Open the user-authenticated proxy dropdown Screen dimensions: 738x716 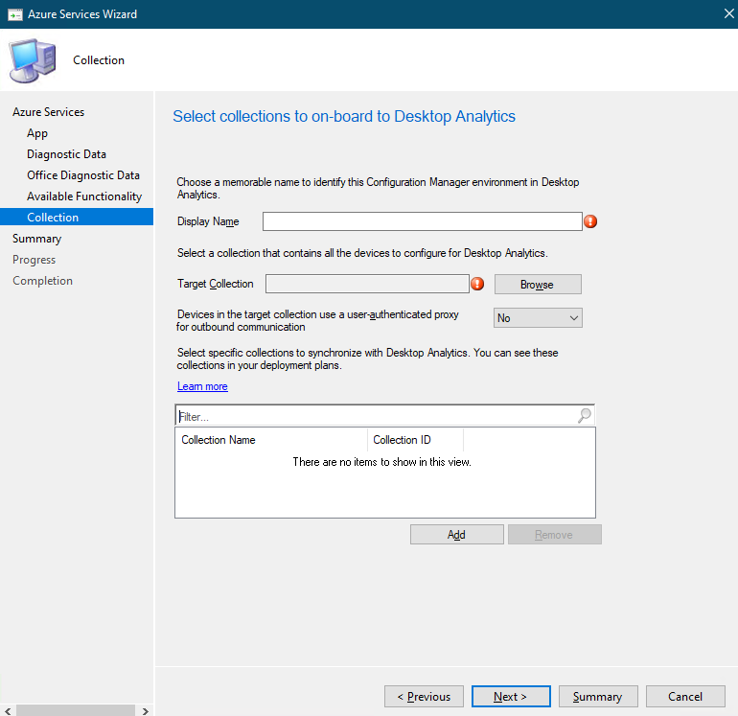pos(538,318)
